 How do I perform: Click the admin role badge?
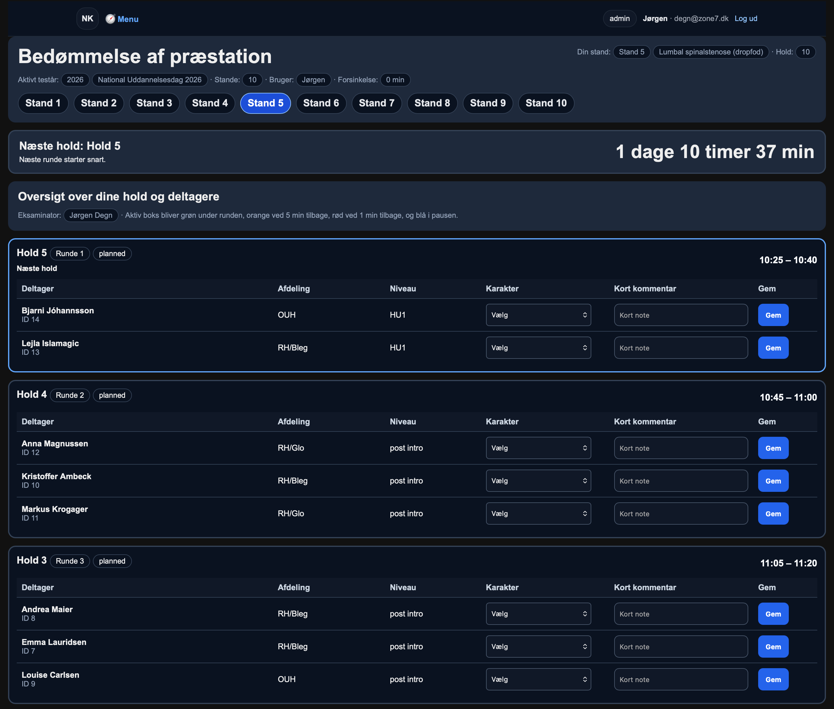click(619, 19)
